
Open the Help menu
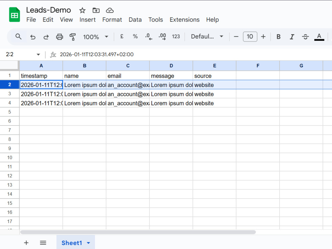pos(212,20)
